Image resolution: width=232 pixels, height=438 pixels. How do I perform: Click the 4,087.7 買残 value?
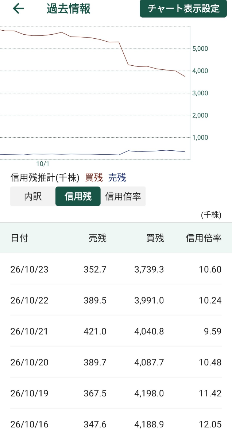tap(149, 362)
